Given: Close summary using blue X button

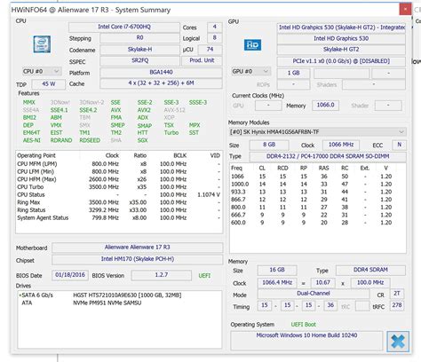Looking at the screenshot, I should 398,342.
